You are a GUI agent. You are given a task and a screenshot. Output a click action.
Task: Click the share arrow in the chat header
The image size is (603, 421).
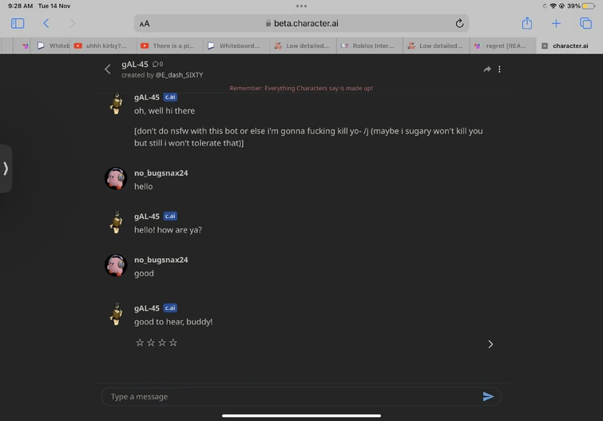click(x=486, y=70)
